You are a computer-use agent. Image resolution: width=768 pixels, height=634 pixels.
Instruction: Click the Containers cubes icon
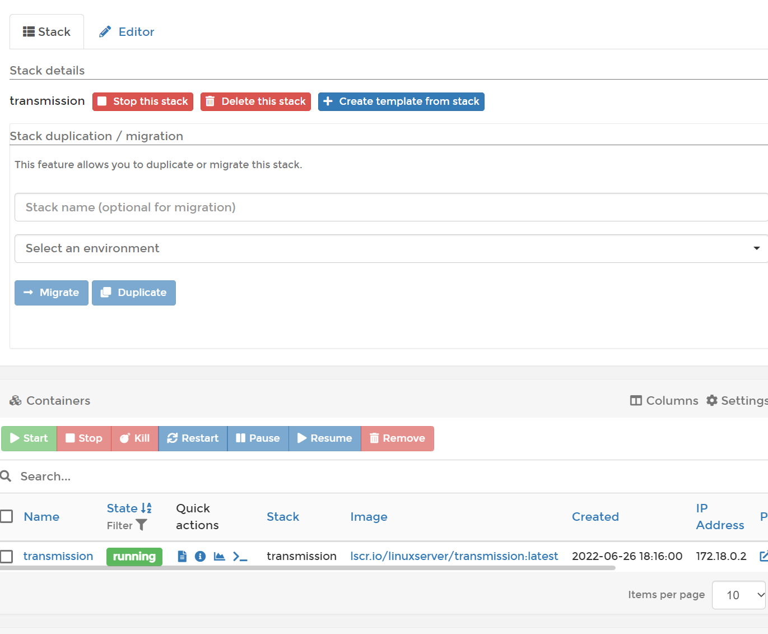16,401
